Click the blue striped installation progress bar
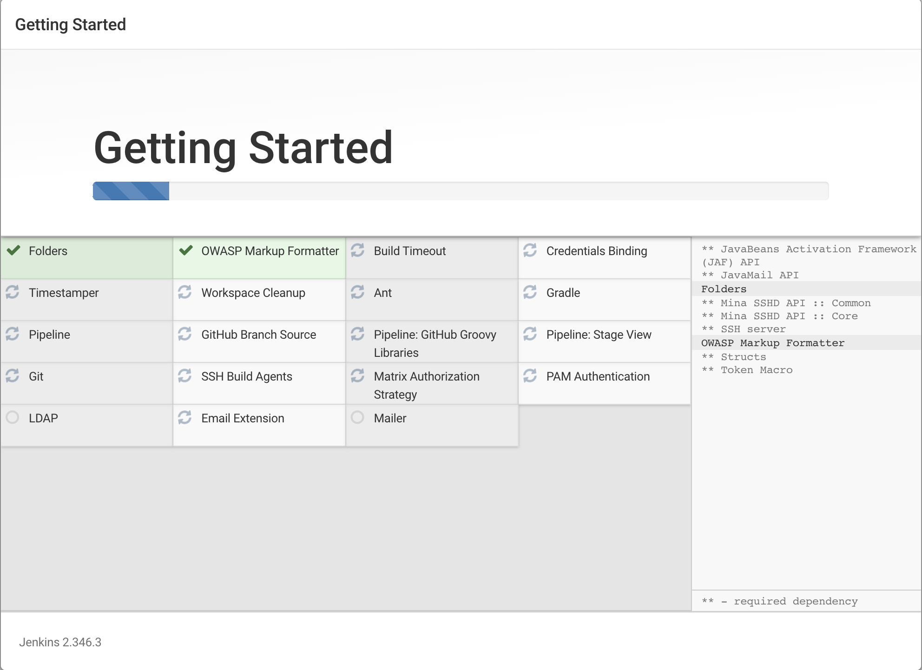This screenshot has width=922, height=670. tap(131, 191)
